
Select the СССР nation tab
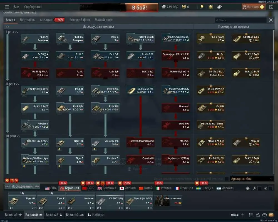point(88,188)
